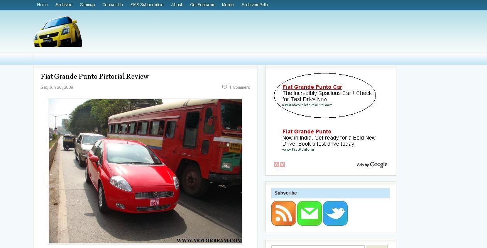Viewport: 487px width, 248px height.
Task: Click the comment speech bubble icon
Action: (224, 87)
